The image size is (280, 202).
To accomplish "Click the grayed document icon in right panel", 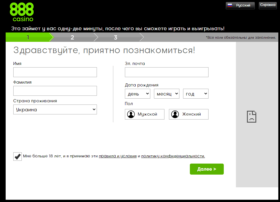I will tap(251, 116).
